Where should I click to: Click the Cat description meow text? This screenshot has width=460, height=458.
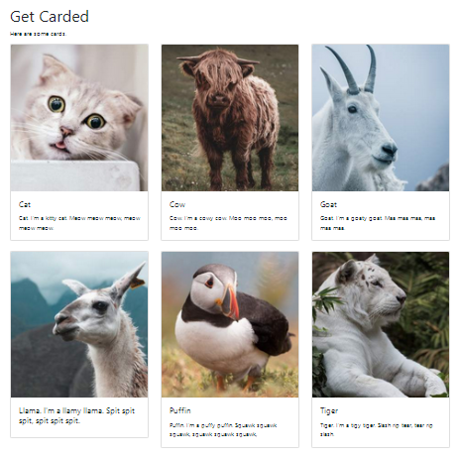(79, 223)
